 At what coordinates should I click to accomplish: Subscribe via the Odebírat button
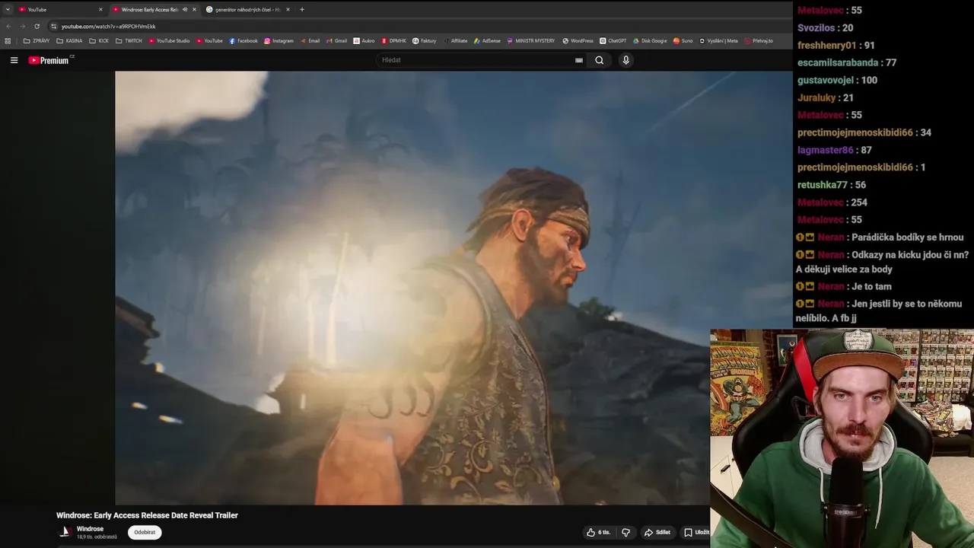tap(145, 532)
